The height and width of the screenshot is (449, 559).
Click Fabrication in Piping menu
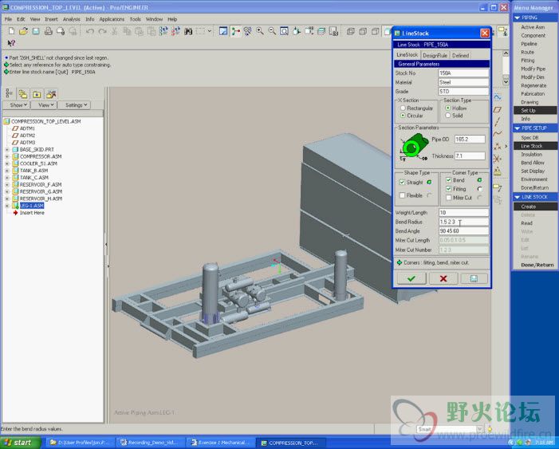coord(533,94)
